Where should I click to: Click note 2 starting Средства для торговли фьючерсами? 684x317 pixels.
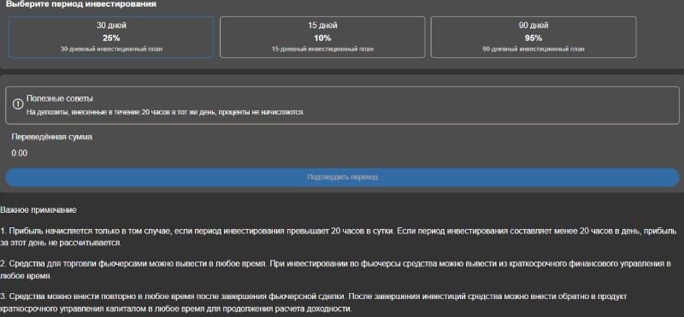[335, 269]
